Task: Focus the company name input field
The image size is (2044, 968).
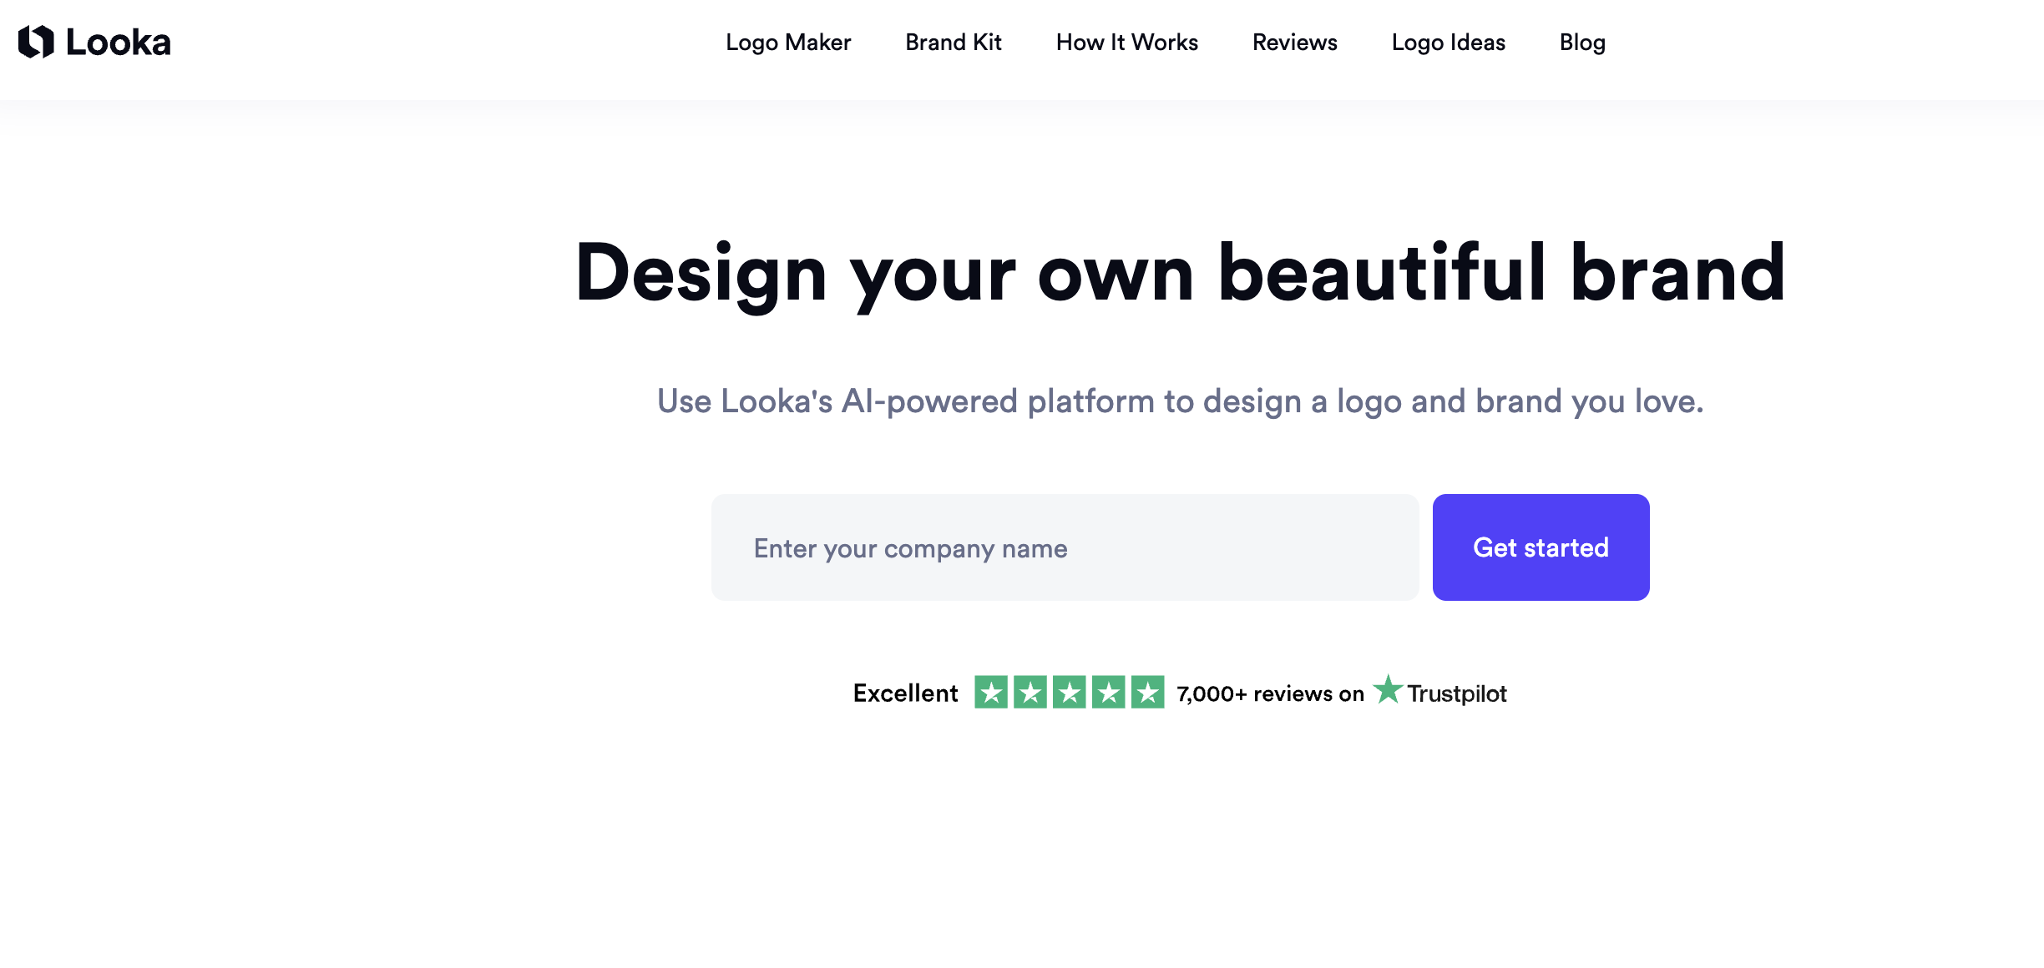Action: (x=1065, y=547)
